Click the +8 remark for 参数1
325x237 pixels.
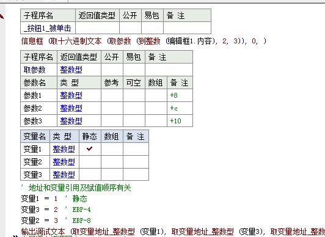[173, 95]
